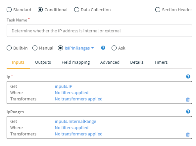Click the inputs.InternalRange value link
The width and height of the screenshot is (196, 146).
(x=75, y=122)
